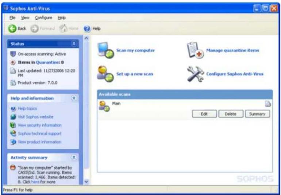
Task: Click the Scan my computer monitor icon
Action: pos(105,50)
